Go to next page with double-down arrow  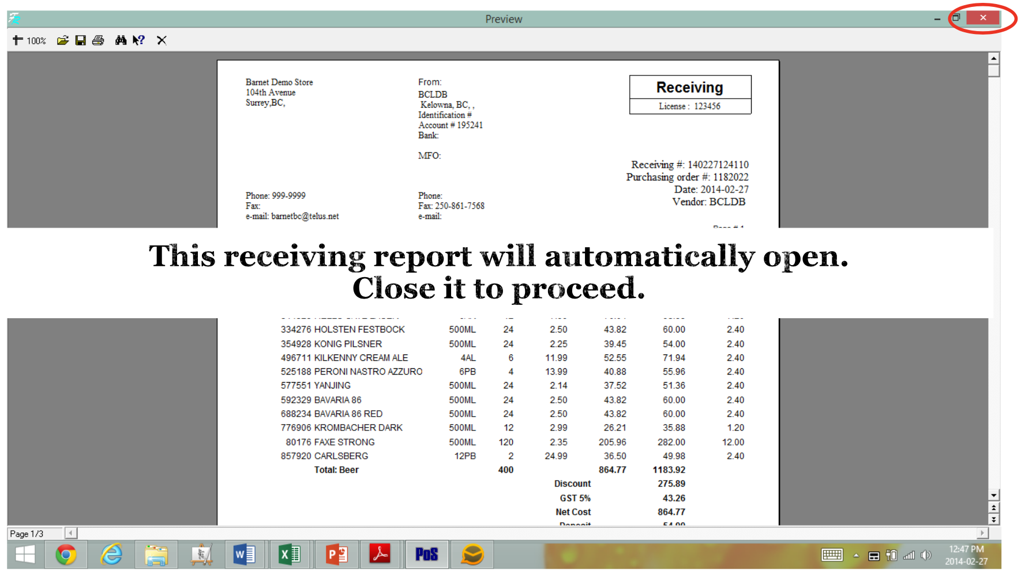point(993,519)
